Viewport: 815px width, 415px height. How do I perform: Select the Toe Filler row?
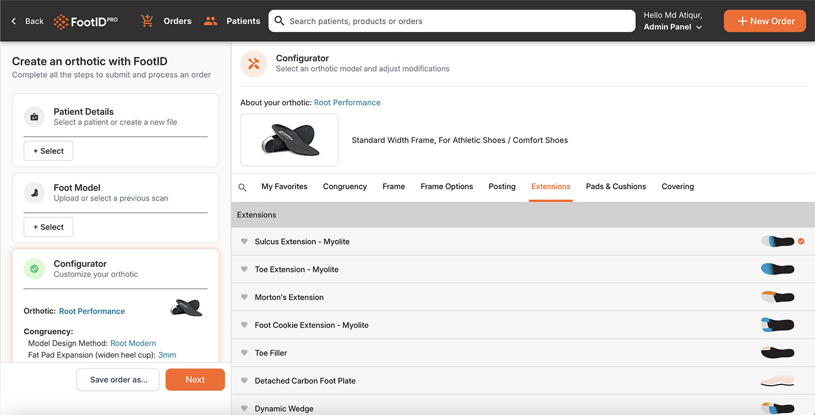coord(523,352)
